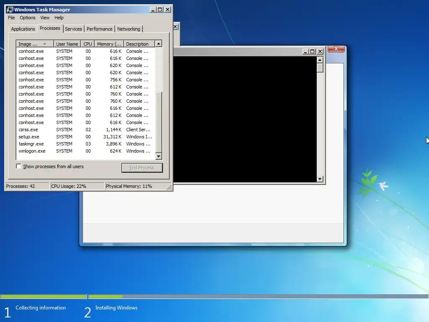The width and height of the screenshot is (429, 322).
Task: Click the End Process button
Action: click(x=142, y=168)
